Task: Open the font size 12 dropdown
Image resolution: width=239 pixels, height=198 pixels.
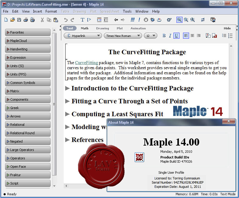Action: pos(150,36)
